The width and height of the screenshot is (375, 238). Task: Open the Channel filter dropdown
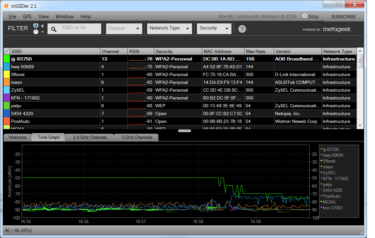124,29
